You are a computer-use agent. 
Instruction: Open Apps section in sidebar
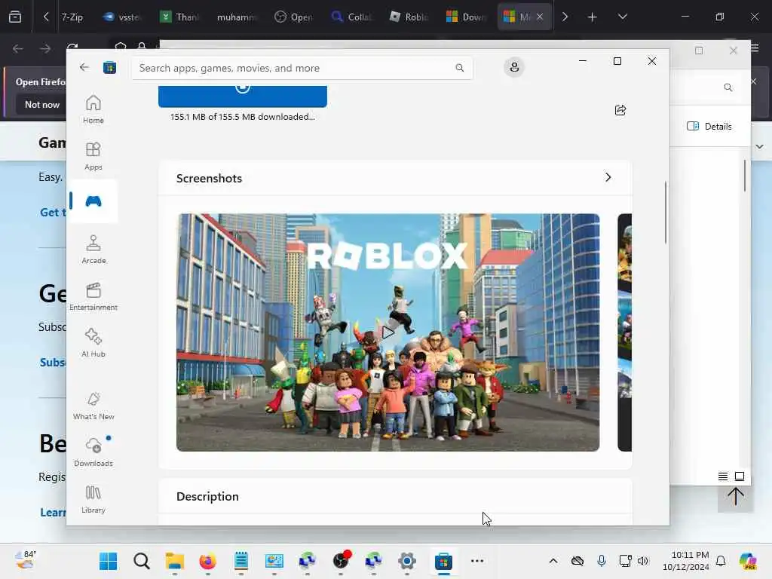click(93, 156)
